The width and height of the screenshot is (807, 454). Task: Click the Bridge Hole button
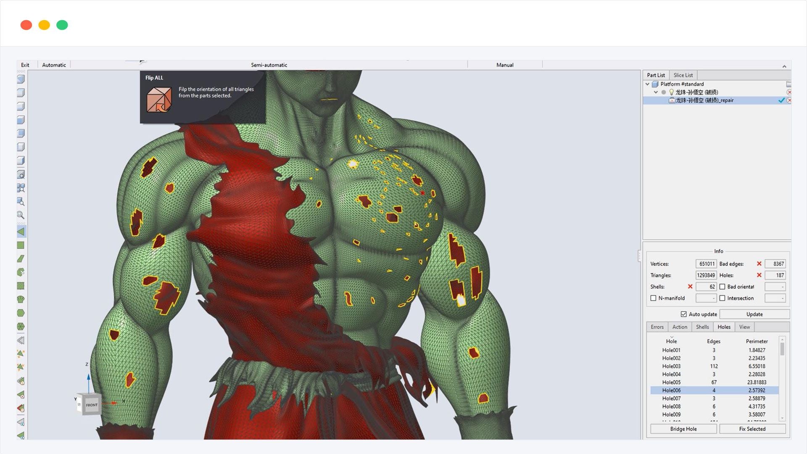click(x=683, y=429)
